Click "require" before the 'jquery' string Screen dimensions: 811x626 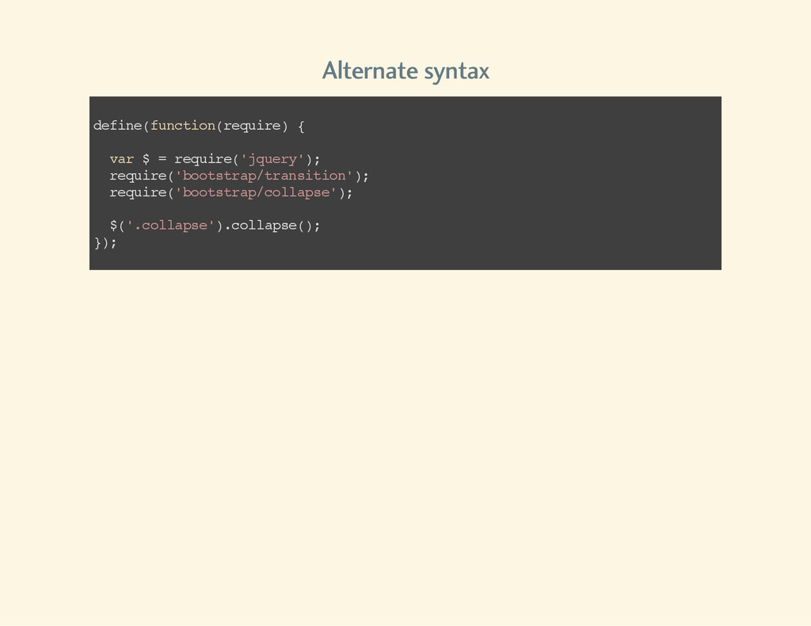click(203, 160)
